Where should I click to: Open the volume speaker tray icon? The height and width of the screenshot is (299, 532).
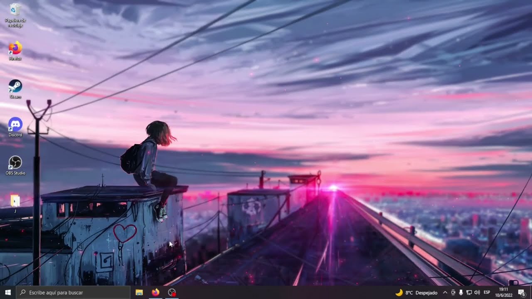tap(477, 292)
